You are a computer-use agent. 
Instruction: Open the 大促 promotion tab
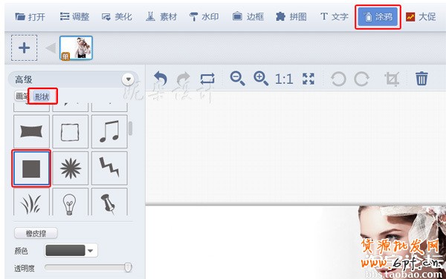click(x=421, y=17)
